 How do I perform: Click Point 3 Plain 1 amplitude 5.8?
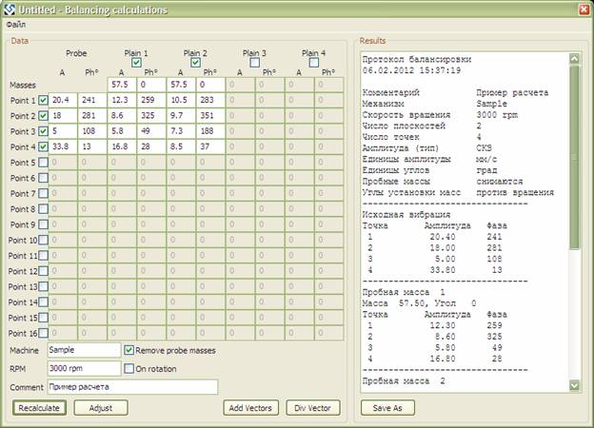122,131
